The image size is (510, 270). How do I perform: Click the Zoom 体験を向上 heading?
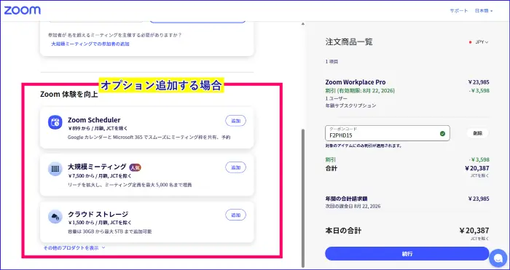click(x=69, y=94)
